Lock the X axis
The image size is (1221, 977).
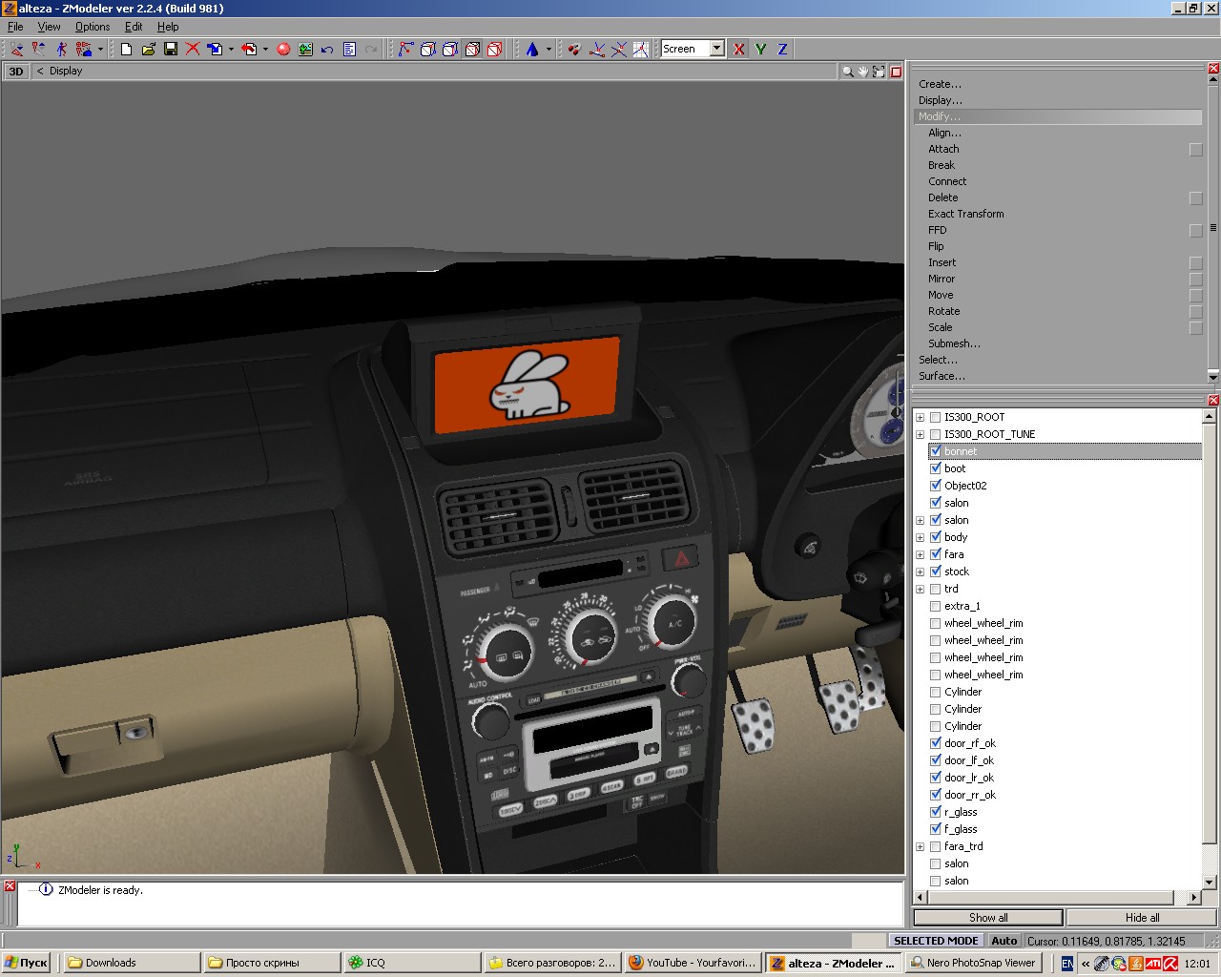coord(739,49)
